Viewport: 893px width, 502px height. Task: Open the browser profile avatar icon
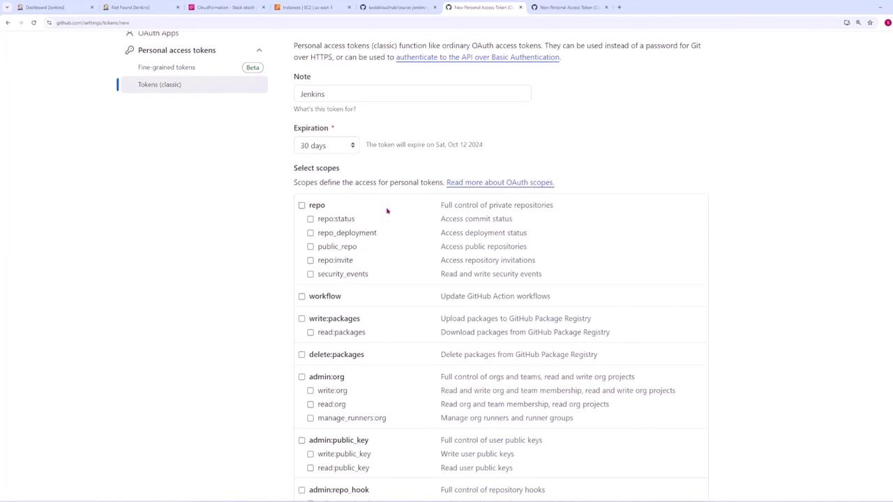click(x=887, y=22)
